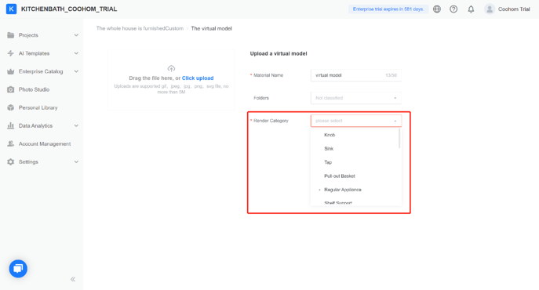This screenshot has width=539, height=290.
Task: Click the Click upload link
Action: [198, 78]
